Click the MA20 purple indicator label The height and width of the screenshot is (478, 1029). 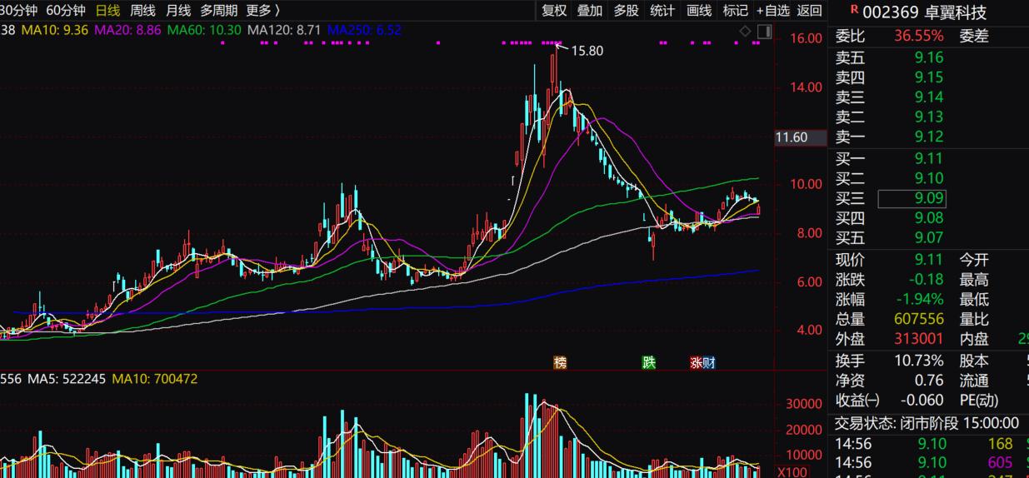tap(127, 30)
